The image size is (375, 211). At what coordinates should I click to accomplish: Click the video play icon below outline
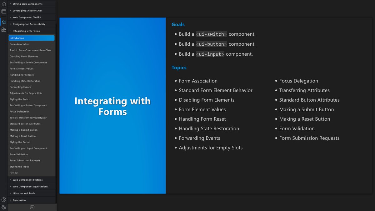32,207
